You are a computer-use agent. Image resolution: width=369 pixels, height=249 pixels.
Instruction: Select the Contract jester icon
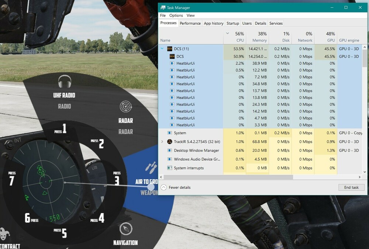tap(5, 234)
